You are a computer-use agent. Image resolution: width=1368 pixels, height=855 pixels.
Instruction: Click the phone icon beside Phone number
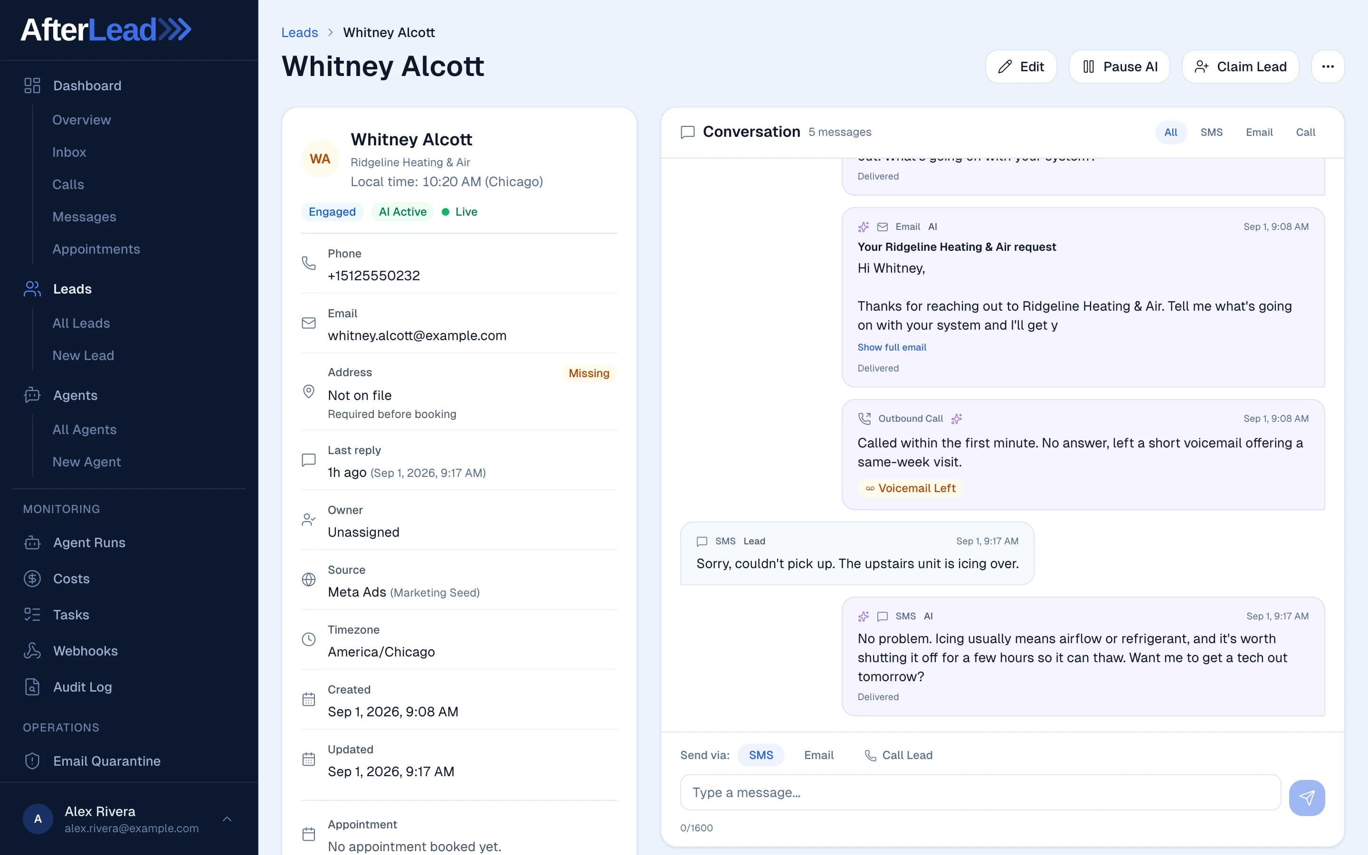pos(309,263)
